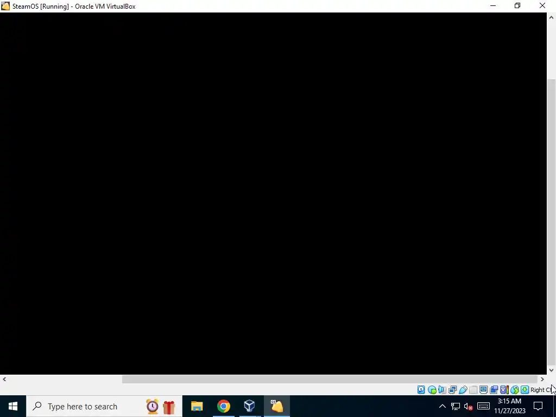Restore down the SteamOS VirtualBox window
The image size is (556, 417).
tap(517, 6)
